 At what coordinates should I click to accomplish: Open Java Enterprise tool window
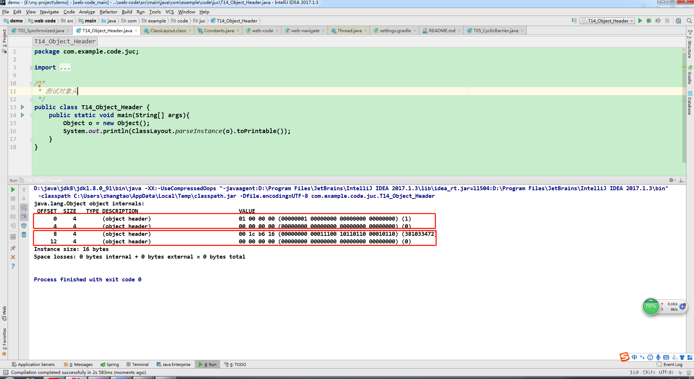coord(173,365)
